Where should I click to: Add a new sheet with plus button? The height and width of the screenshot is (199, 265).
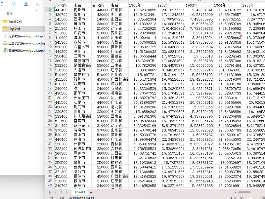click(91, 193)
